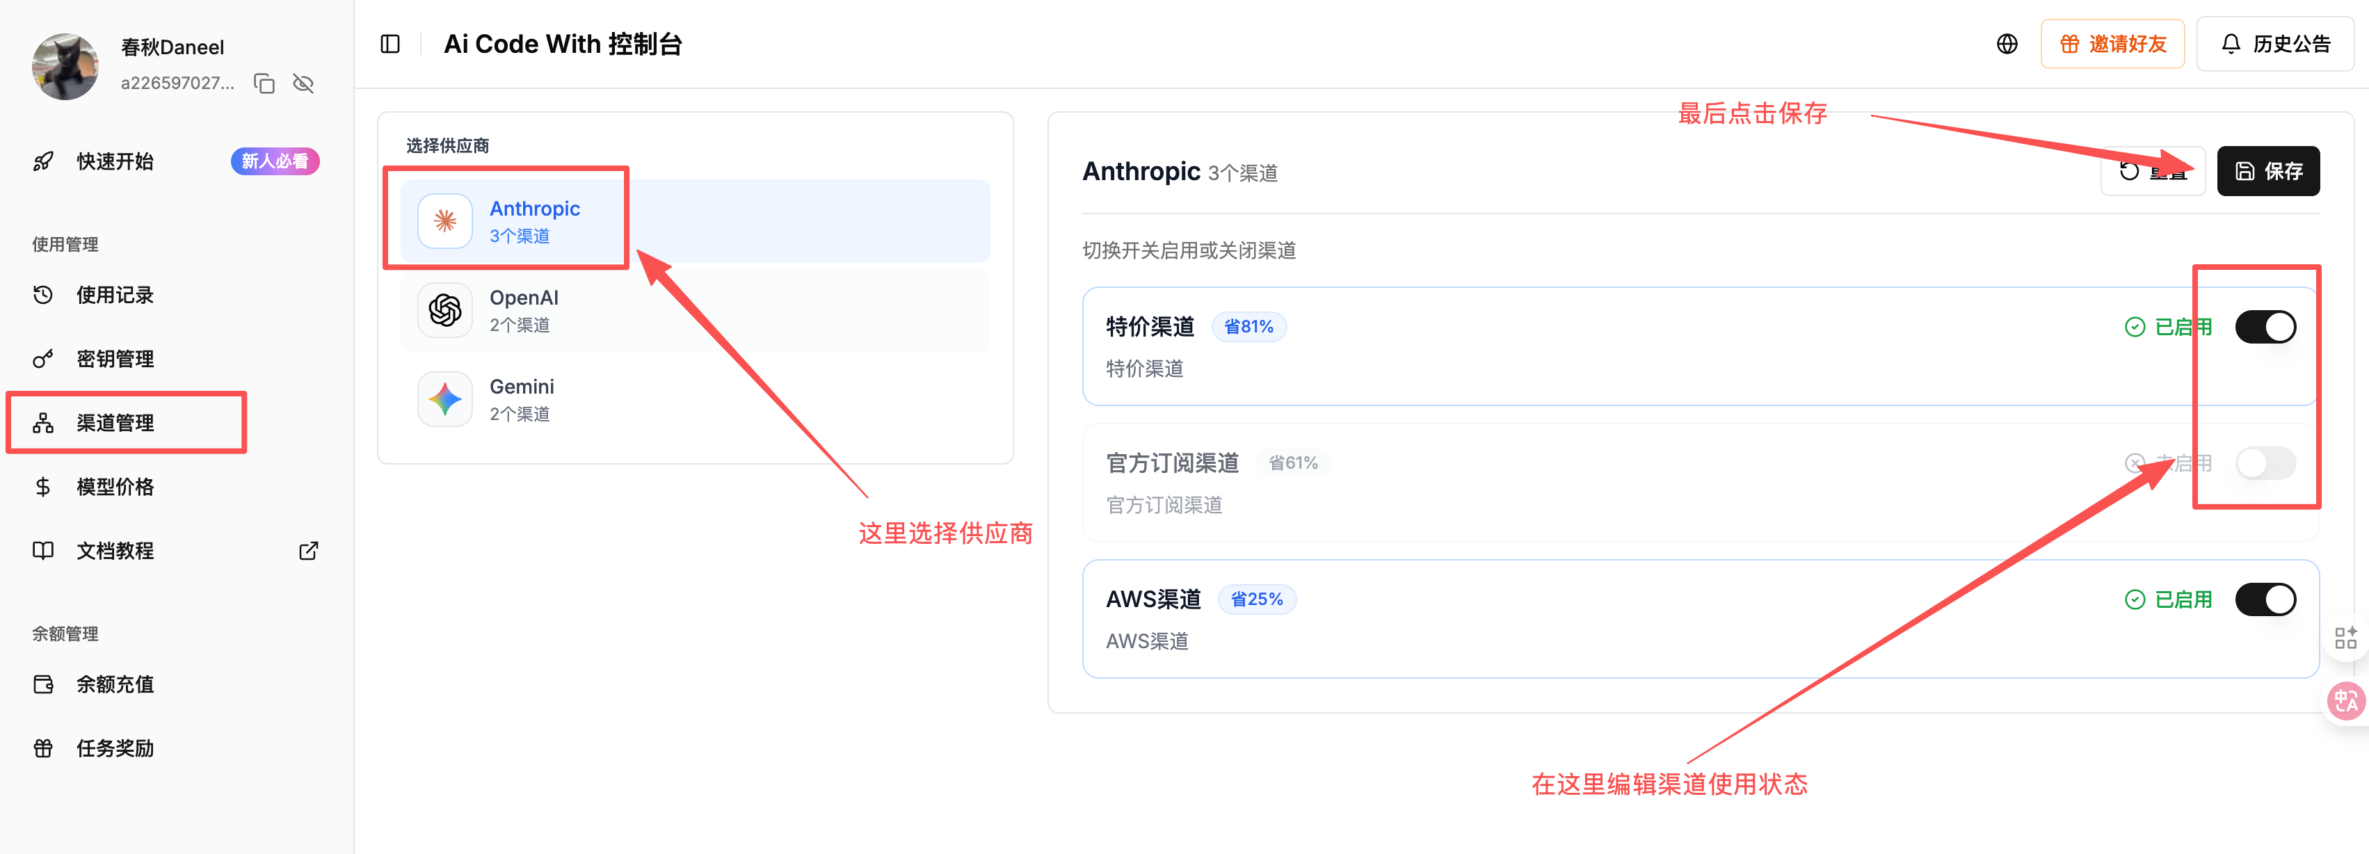The image size is (2369, 854).
Task: Click the username 春秋Daneel
Action: click(x=173, y=48)
